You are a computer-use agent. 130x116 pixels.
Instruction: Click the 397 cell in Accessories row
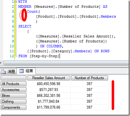(89, 90)
